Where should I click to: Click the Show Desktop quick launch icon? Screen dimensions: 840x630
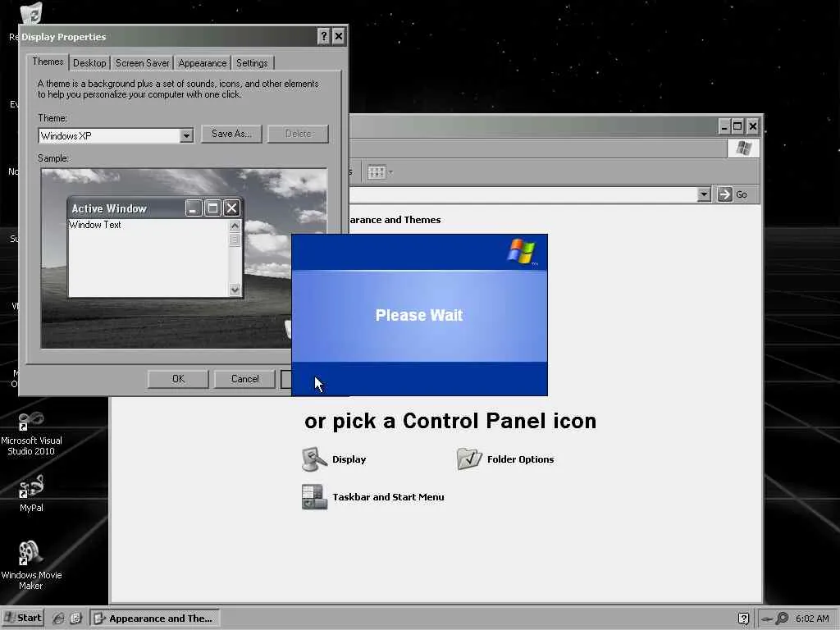(75, 619)
